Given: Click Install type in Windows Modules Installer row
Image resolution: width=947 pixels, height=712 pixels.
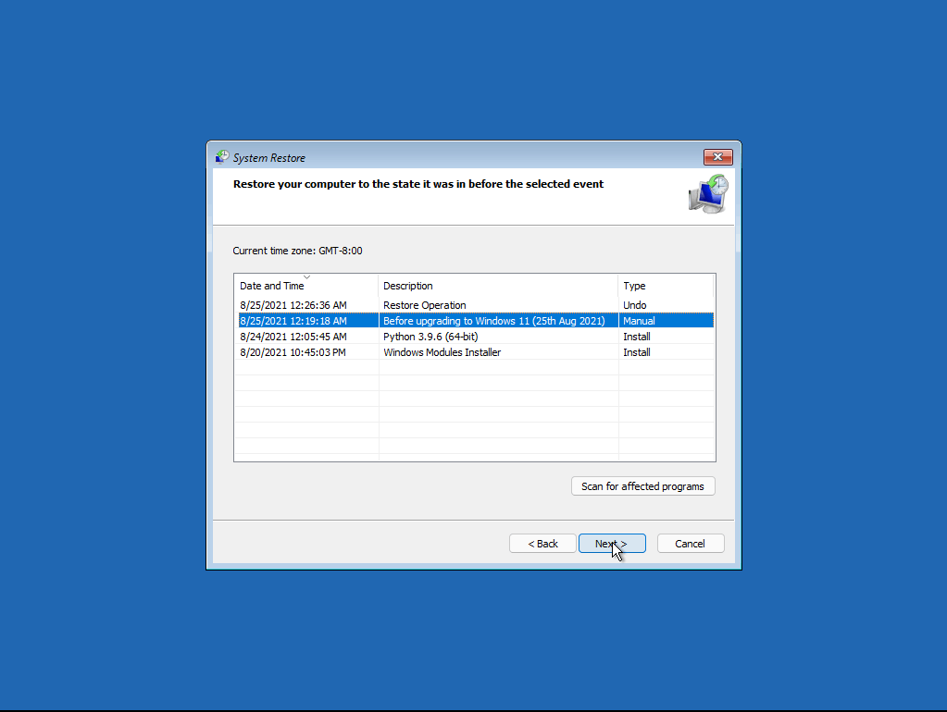Looking at the screenshot, I should [x=637, y=352].
